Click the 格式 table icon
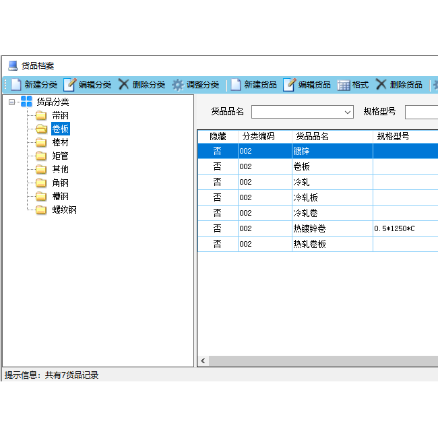The width and height of the screenshot is (438, 438). click(343, 85)
